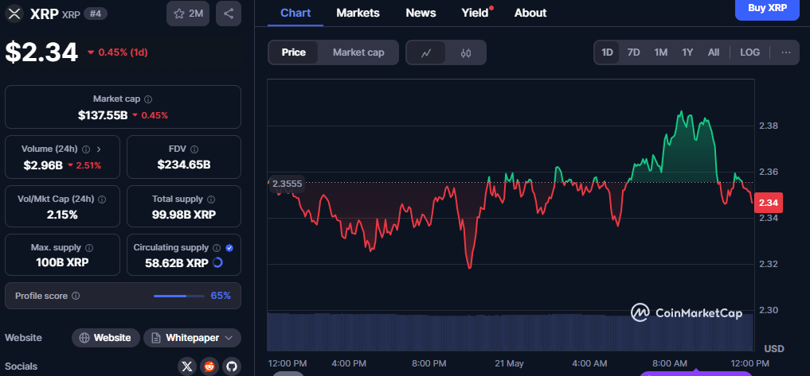Viewport: 810px width, 376px height.
Task: Expand Volume (24h) details chevron
Action: [99, 149]
